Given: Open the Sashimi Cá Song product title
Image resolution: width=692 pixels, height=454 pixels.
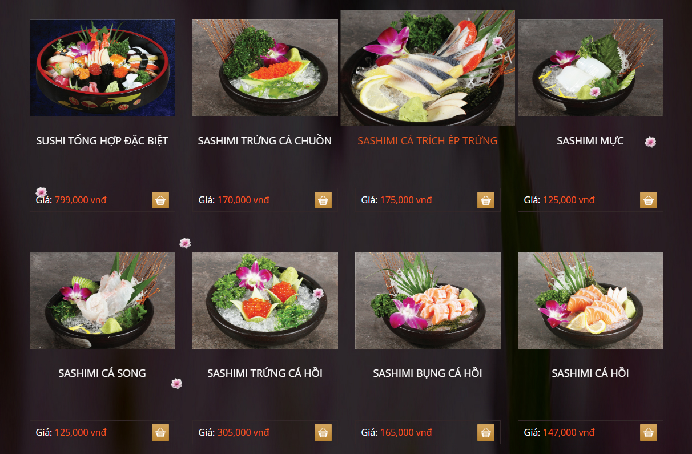Looking at the screenshot, I should pos(102,373).
